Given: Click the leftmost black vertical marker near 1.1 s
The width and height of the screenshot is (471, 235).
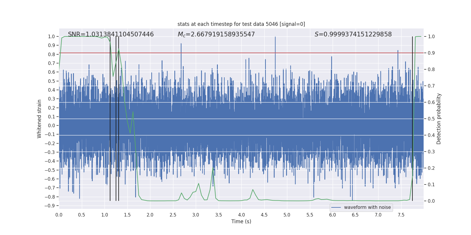Looking at the screenshot, I should (110, 119).
